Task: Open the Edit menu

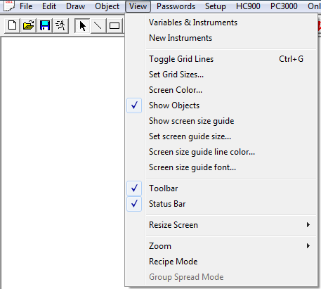Action: (49, 6)
